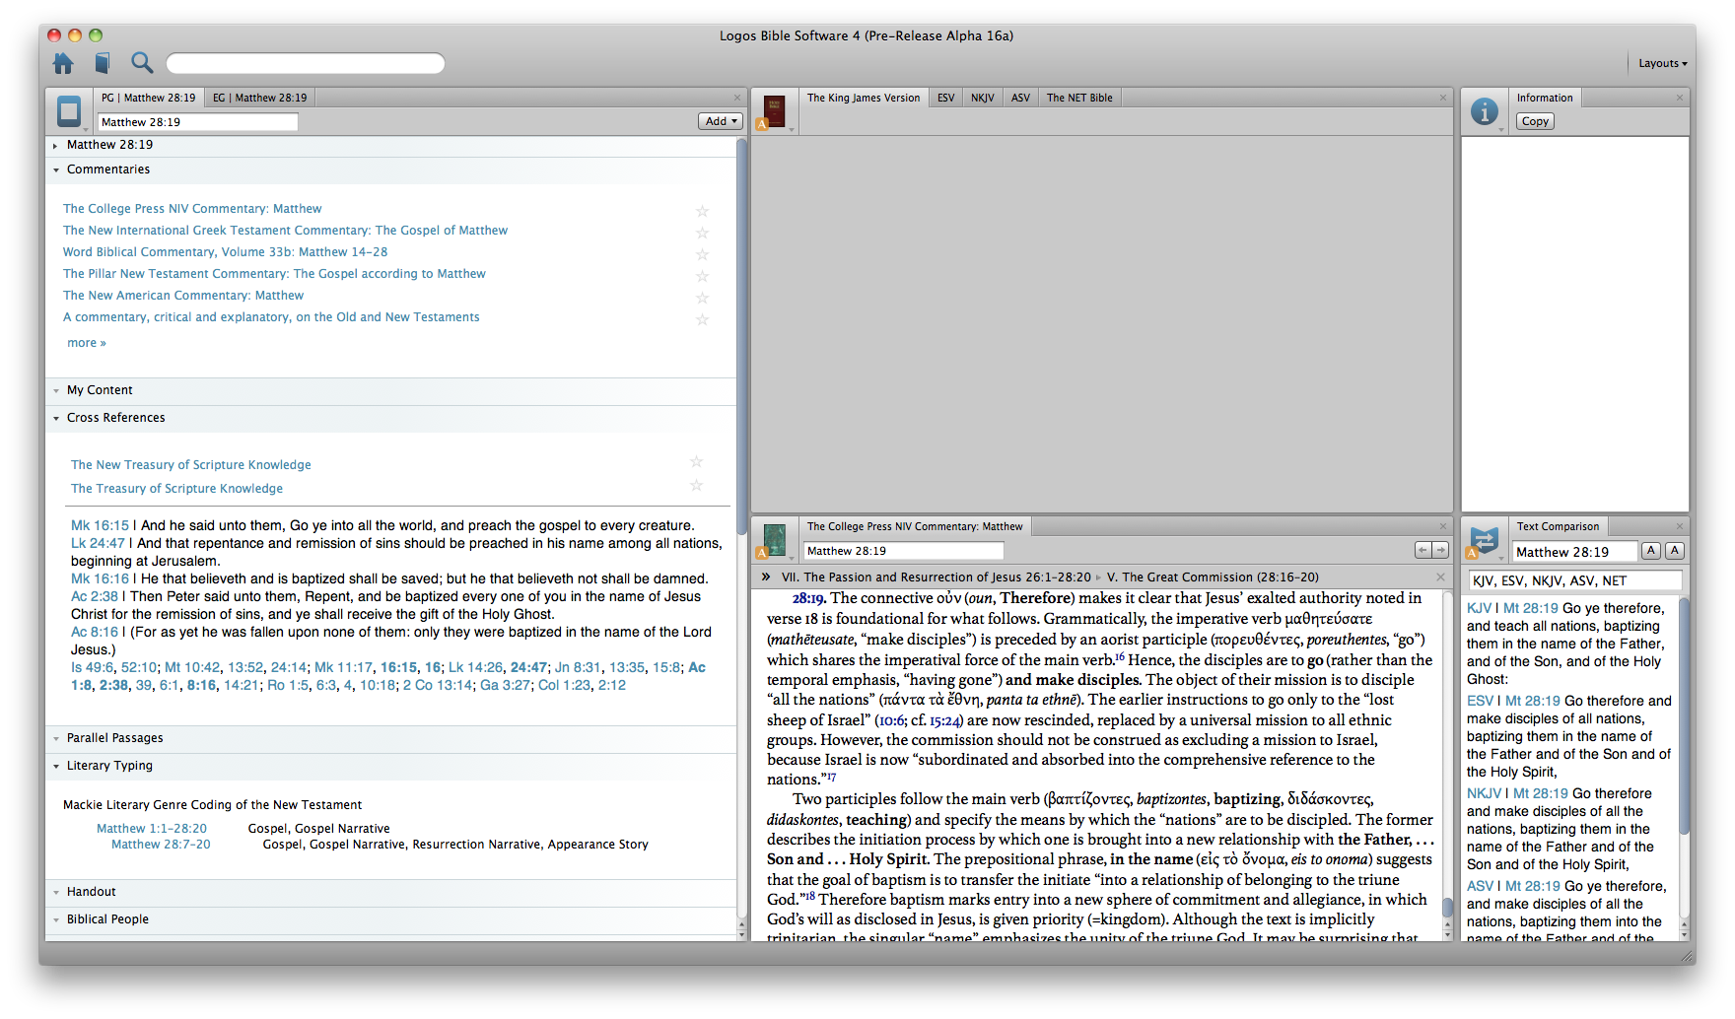
Task: Focus the main search box in toolbar
Action: [x=306, y=63]
